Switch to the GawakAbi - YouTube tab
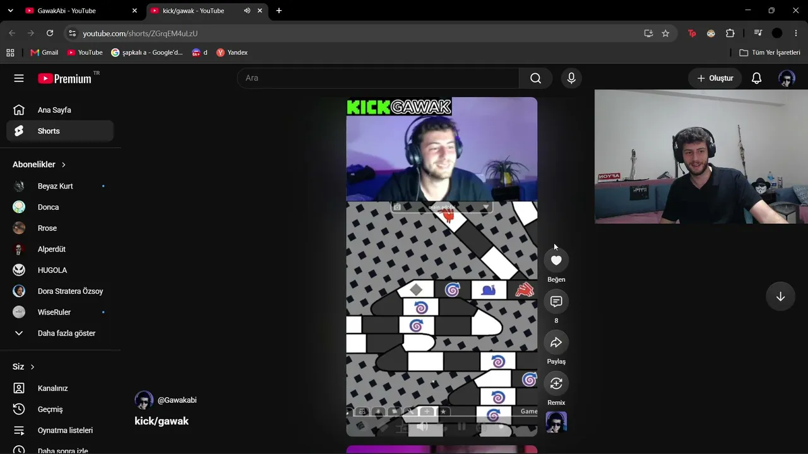Screen dimensions: 808x454 [81, 11]
